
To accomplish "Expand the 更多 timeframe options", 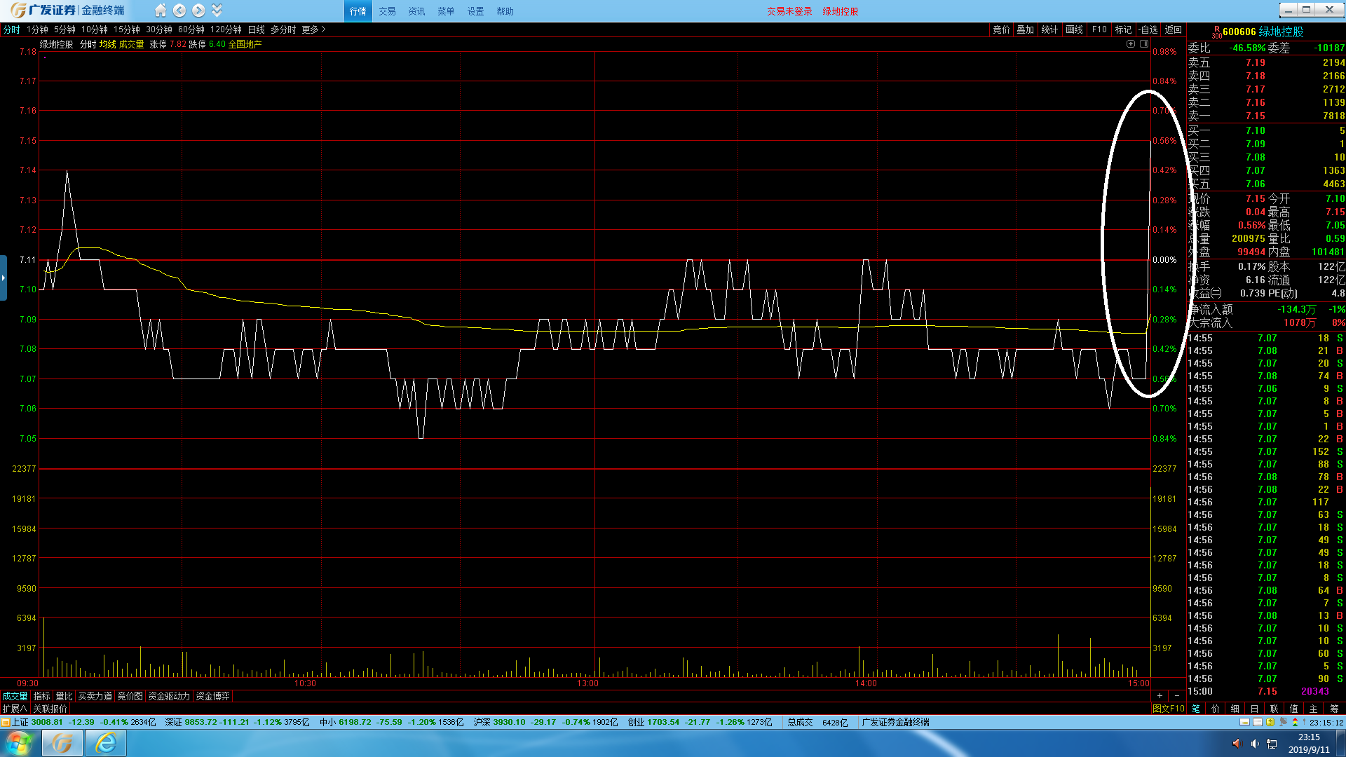I will click(313, 29).
